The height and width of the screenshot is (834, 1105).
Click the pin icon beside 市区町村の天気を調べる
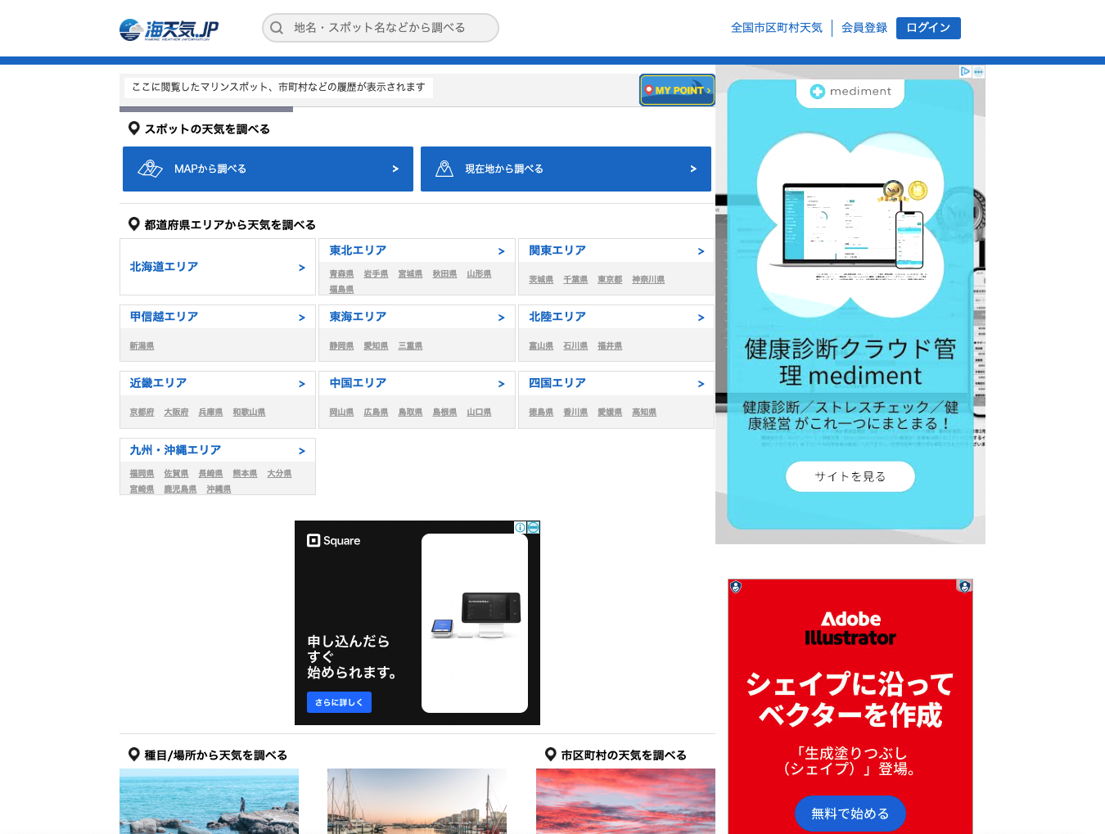click(x=549, y=755)
